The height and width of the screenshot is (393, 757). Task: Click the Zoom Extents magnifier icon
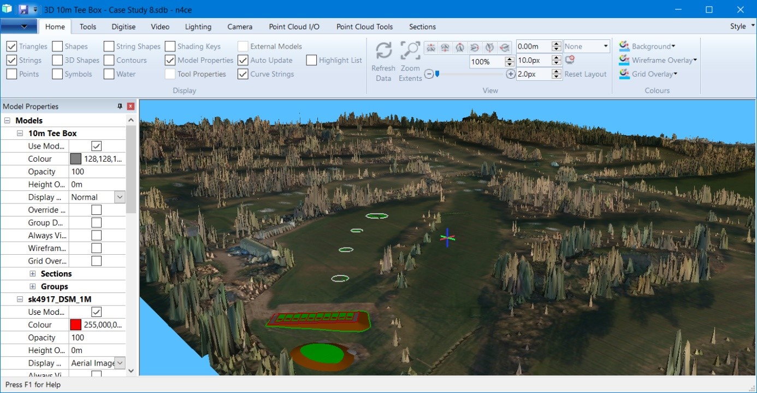(x=410, y=51)
